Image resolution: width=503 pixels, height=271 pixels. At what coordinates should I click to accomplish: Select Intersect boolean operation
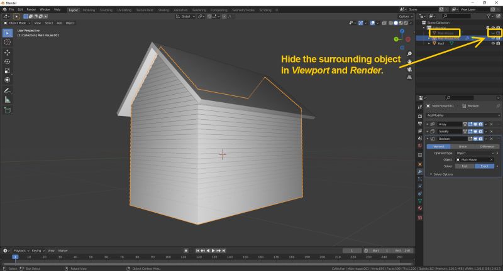(438, 147)
